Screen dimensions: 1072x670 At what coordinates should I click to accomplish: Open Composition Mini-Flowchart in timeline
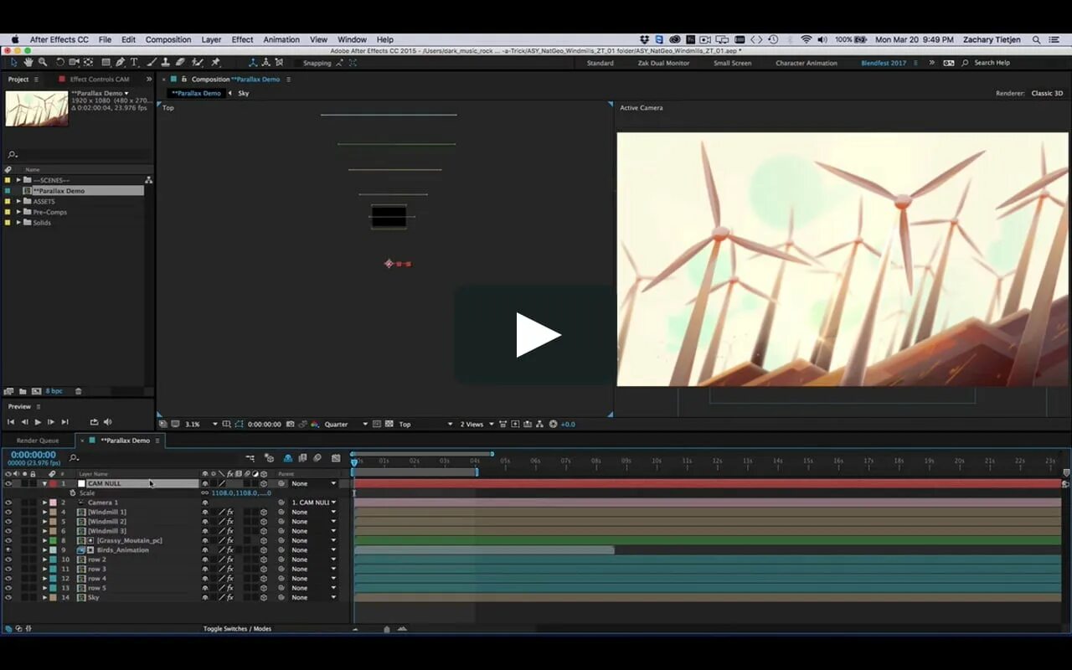(x=250, y=458)
